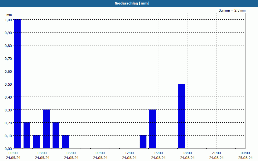The width and height of the screenshot is (258, 161).
Task: Click the "24.05.24" date under 12:00
Action: tap(129, 158)
